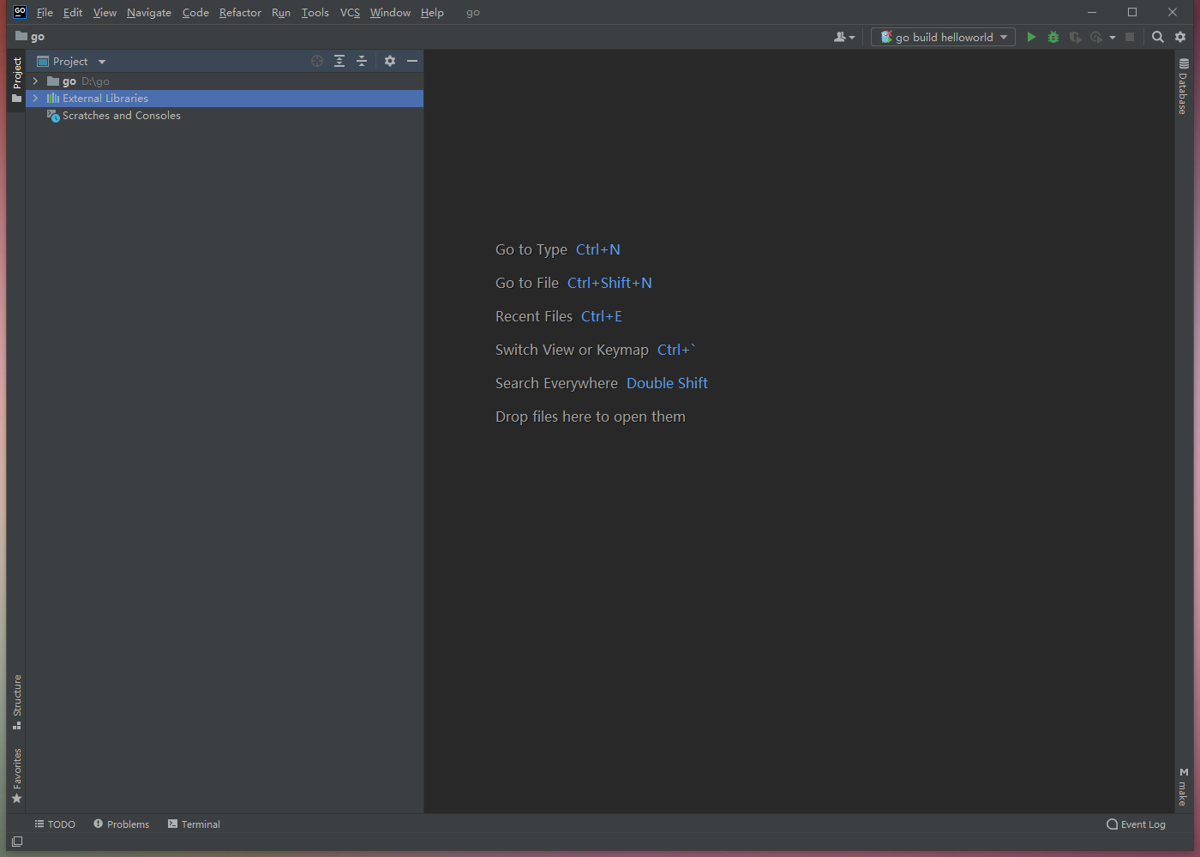Click the Stop square icon
The width and height of the screenshot is (1200, 857).
pyautogui.click(x=1130, y=37)
